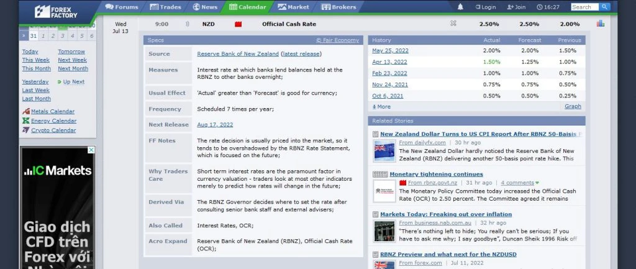Open the News tab
Image resolution: width=636 pixels, height=269 pixels.
coord(205,7)
